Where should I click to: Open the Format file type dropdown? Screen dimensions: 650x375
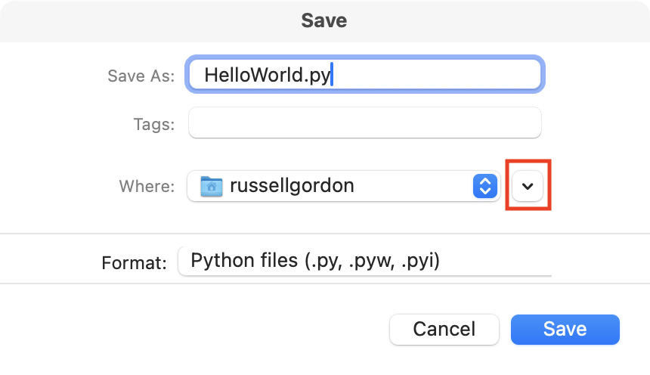pos(364,262)
